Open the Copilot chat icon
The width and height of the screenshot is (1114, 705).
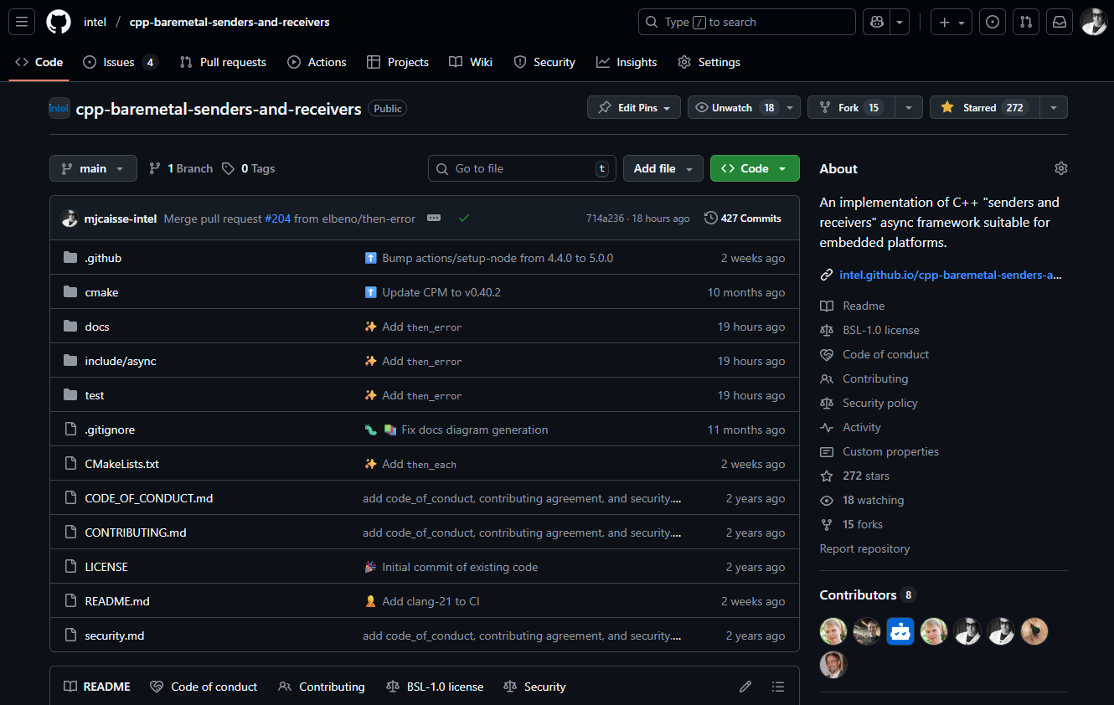[x=875, y=22]
